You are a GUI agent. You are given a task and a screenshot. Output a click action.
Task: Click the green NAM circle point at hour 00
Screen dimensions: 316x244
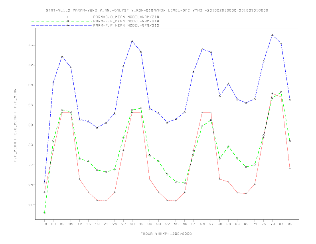click(45, 213)
